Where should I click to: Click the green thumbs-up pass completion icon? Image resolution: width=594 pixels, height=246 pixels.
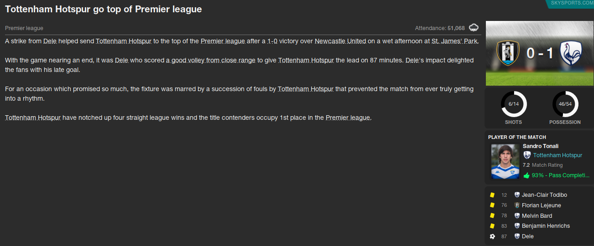point(526,175)
